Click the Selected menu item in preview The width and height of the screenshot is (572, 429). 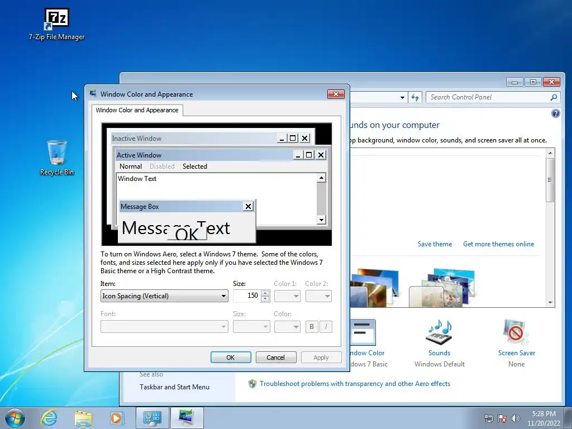pos(195,166)
